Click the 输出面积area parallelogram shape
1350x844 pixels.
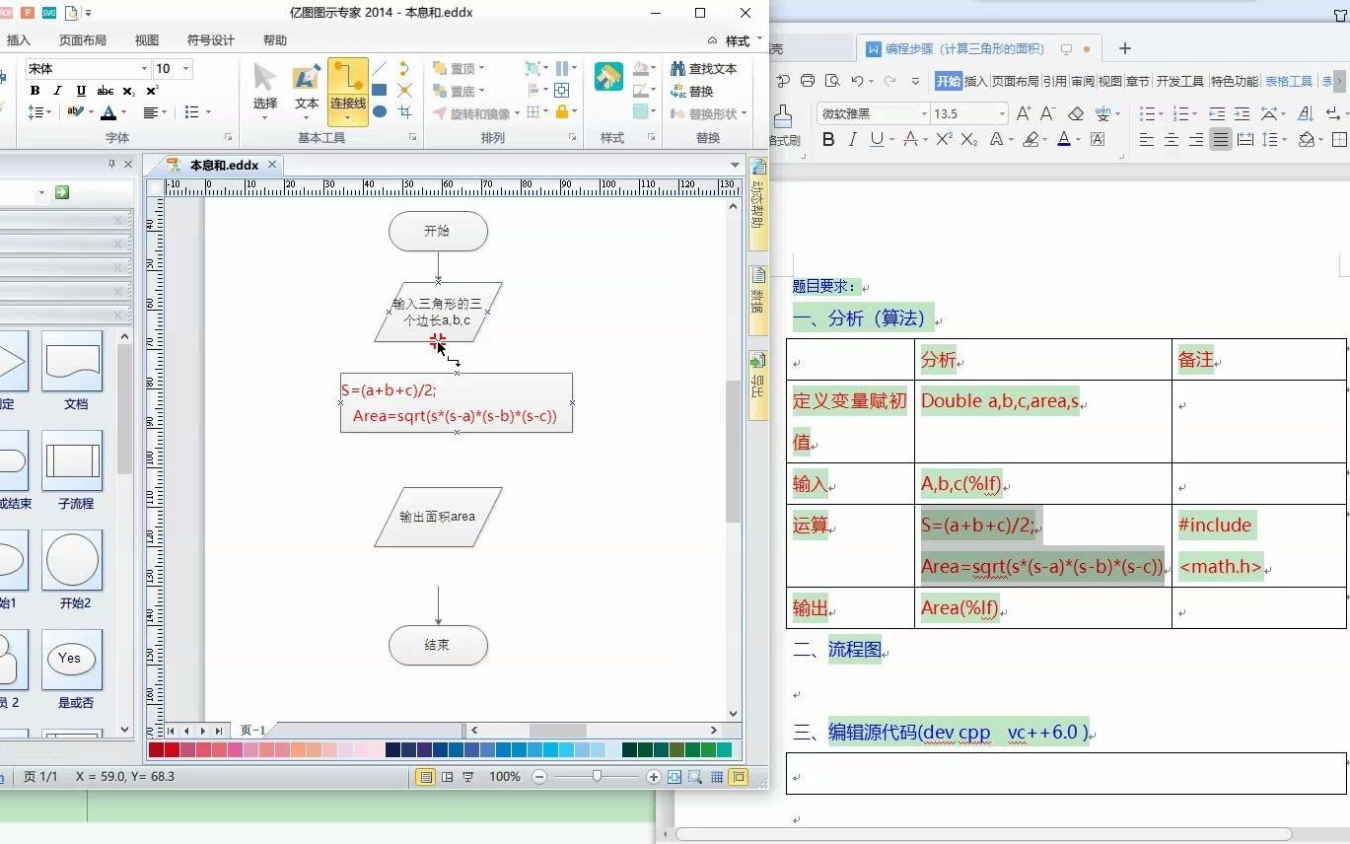click(438, 517)
